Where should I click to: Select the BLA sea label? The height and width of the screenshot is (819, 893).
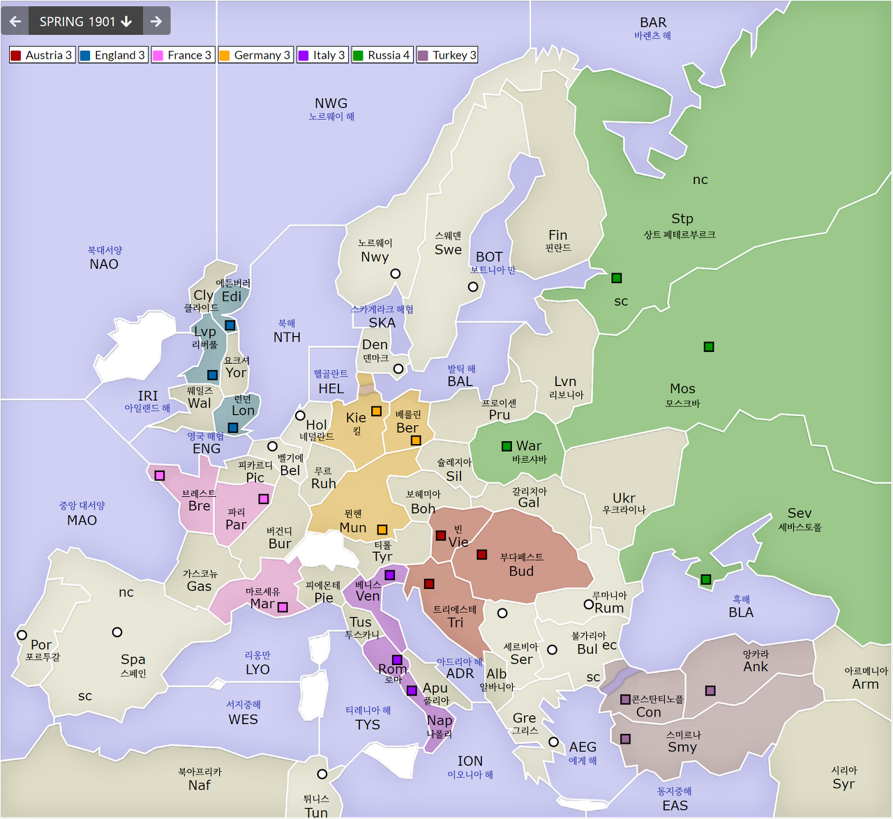[741, 613]
